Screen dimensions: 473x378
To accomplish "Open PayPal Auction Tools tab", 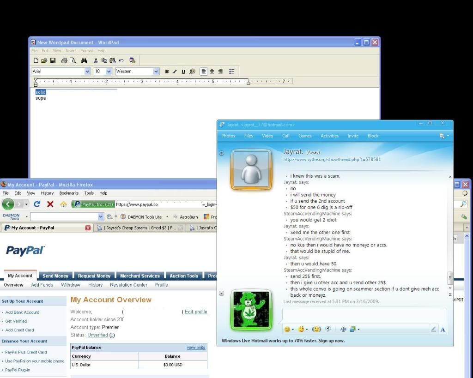I will (184, 276).
